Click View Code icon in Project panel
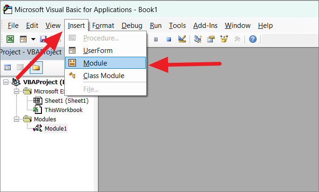 (7, 67)
